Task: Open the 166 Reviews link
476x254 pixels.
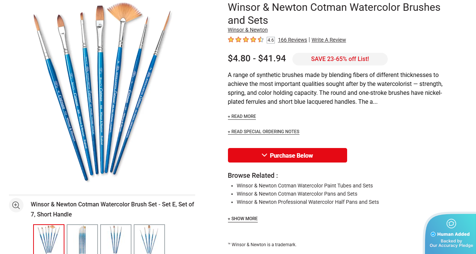Action: pyautogui.click(x=292, y=40)
